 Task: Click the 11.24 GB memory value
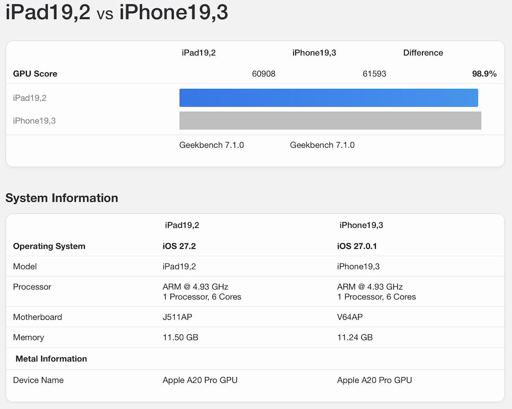[355, 338]
